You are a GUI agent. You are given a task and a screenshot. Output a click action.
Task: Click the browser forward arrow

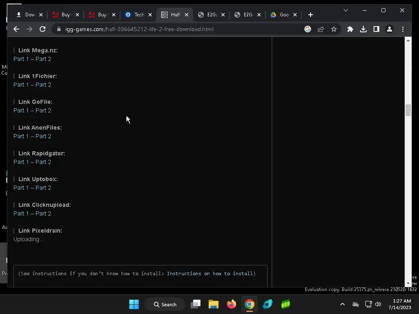[29, 29]
